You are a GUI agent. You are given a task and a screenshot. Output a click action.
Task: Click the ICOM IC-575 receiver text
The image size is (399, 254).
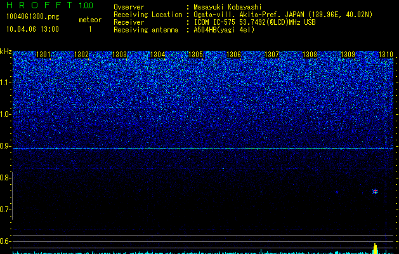coord(254,22)
